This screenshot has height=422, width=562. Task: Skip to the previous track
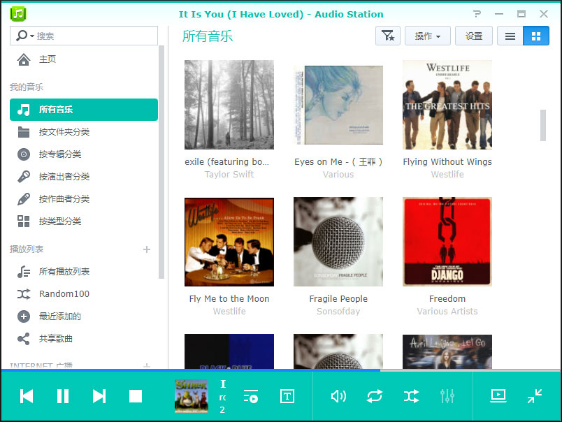click(27, 396)
